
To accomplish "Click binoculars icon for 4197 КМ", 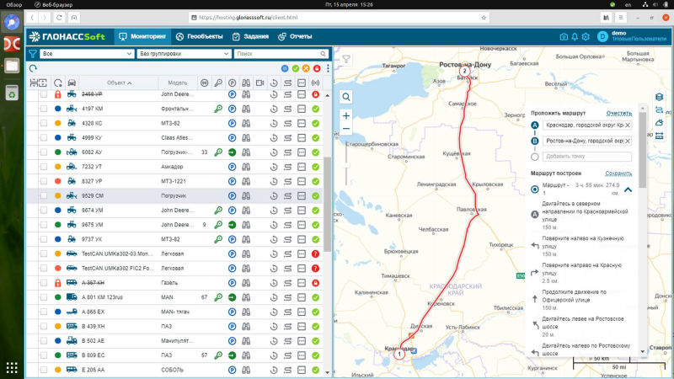I will tap(246, 109).
